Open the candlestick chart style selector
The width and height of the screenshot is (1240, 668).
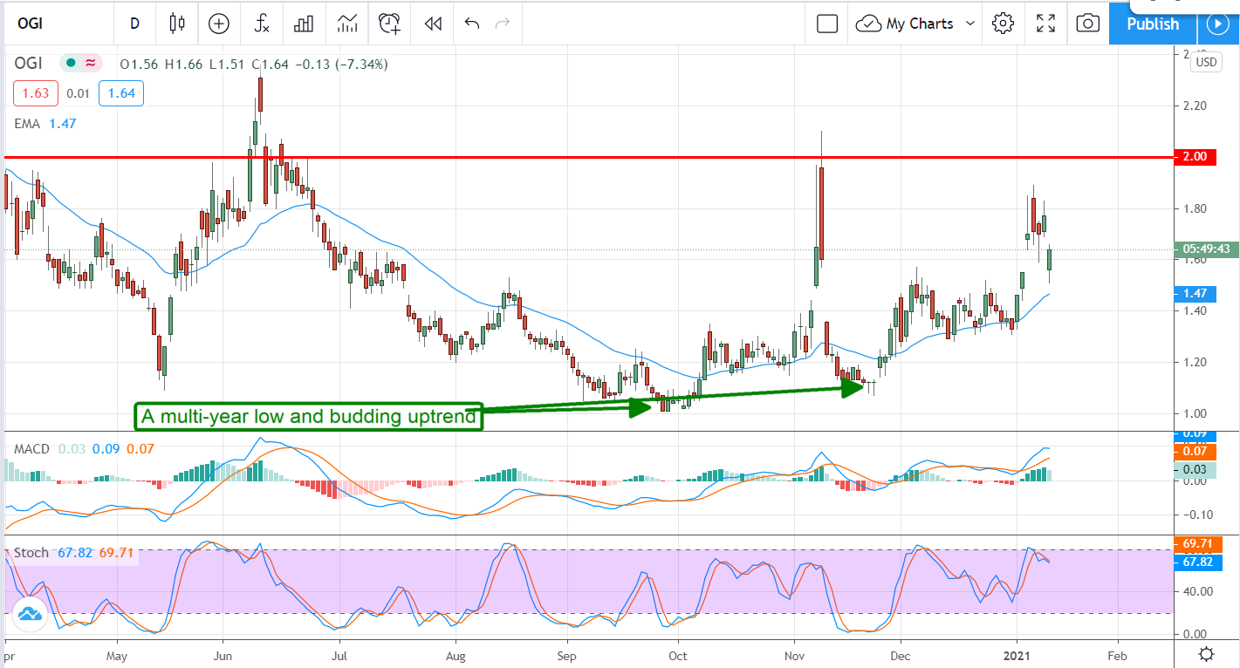coord(177,24)
